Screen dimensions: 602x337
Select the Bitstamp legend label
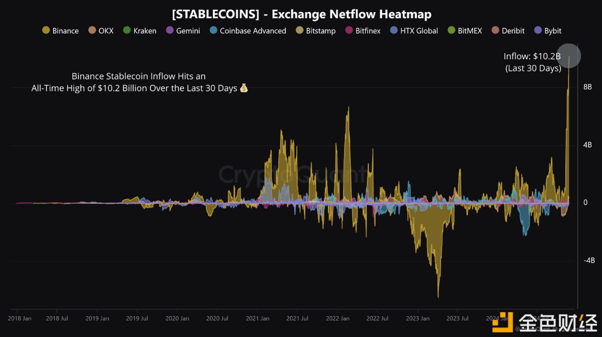(321, 31)
